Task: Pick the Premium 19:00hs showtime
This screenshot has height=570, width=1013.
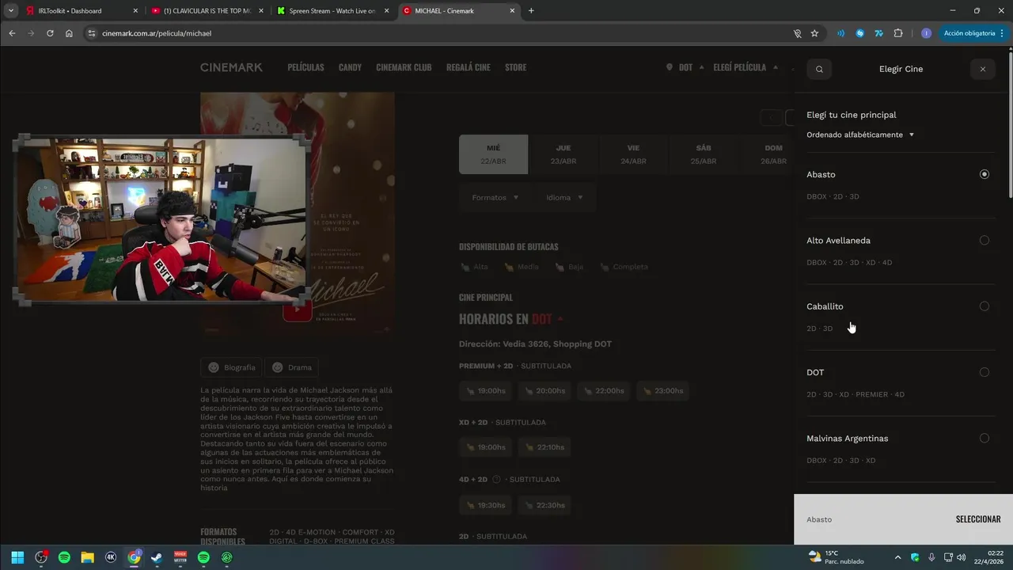Action: pos(486,390)
